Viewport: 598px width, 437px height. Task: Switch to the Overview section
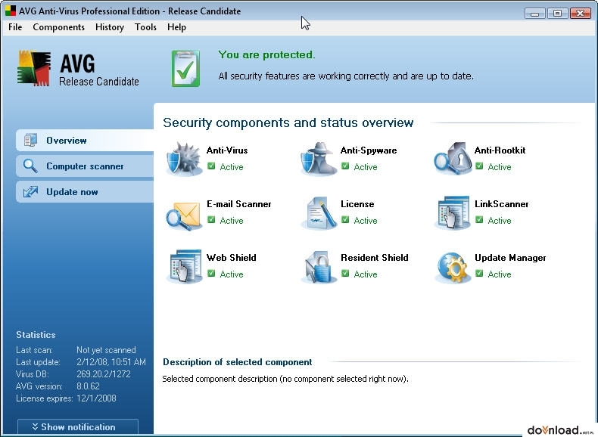[x=85, y=140]
